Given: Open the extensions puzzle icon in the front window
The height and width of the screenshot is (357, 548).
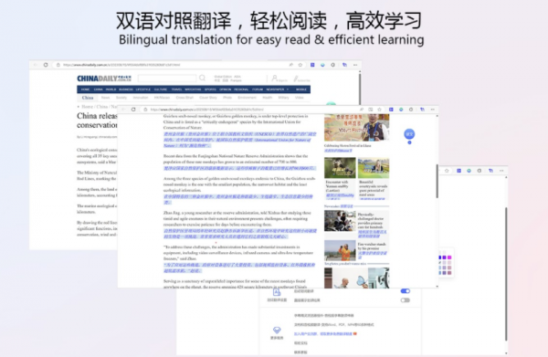Looking at the screenshot, I should click(411, 110).
